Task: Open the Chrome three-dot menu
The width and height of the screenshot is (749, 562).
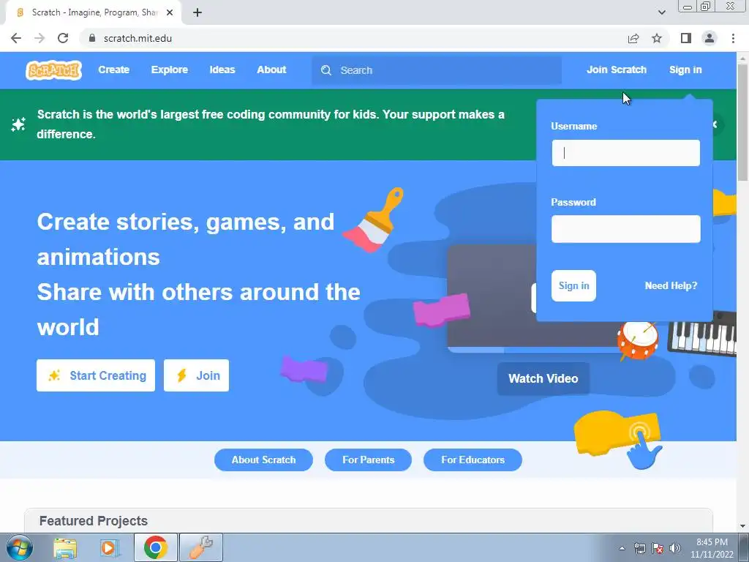Action: [x=733, y=38]
